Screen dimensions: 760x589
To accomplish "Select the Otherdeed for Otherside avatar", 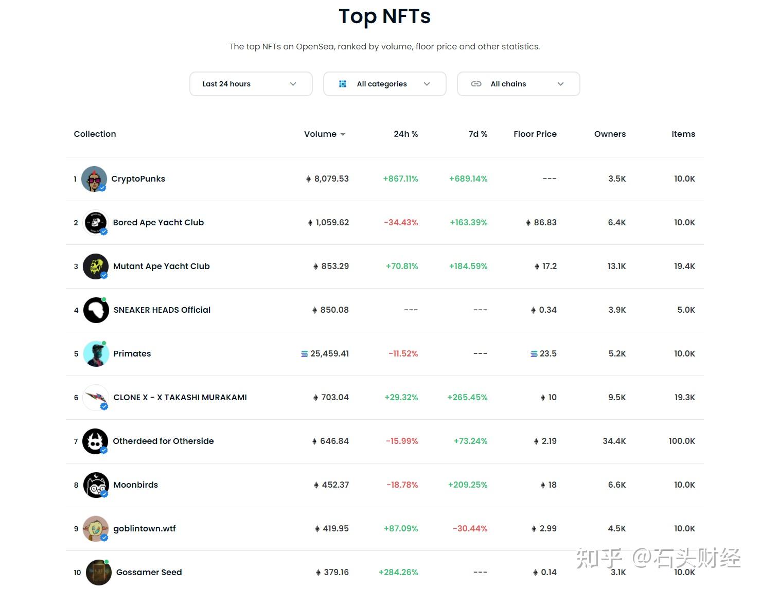I will click(x=95, y=441).
